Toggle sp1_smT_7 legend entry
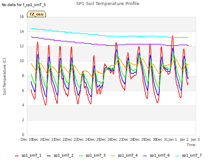 188,155
